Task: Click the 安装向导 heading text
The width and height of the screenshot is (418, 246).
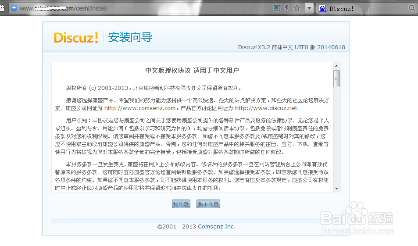Action: pyautogui.click(x=130, y=37)
